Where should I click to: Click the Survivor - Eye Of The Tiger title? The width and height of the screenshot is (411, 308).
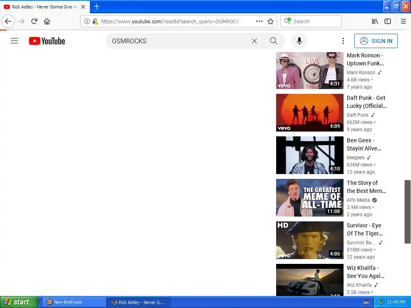(365, 229)
